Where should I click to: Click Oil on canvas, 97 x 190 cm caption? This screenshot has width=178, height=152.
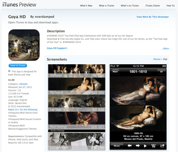[138, 136]
